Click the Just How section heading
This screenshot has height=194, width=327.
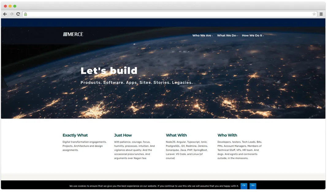click(x=123, y=135)
